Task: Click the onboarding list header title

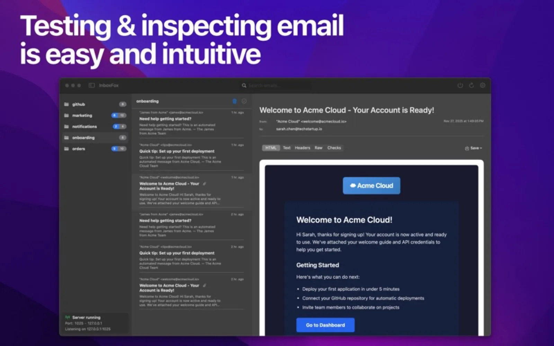Action: (x=148, y=101)
